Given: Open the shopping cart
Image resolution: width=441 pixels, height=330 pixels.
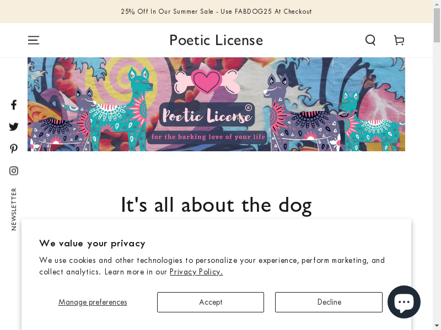Looking at the screenshot, I should [x=399, y=40].
